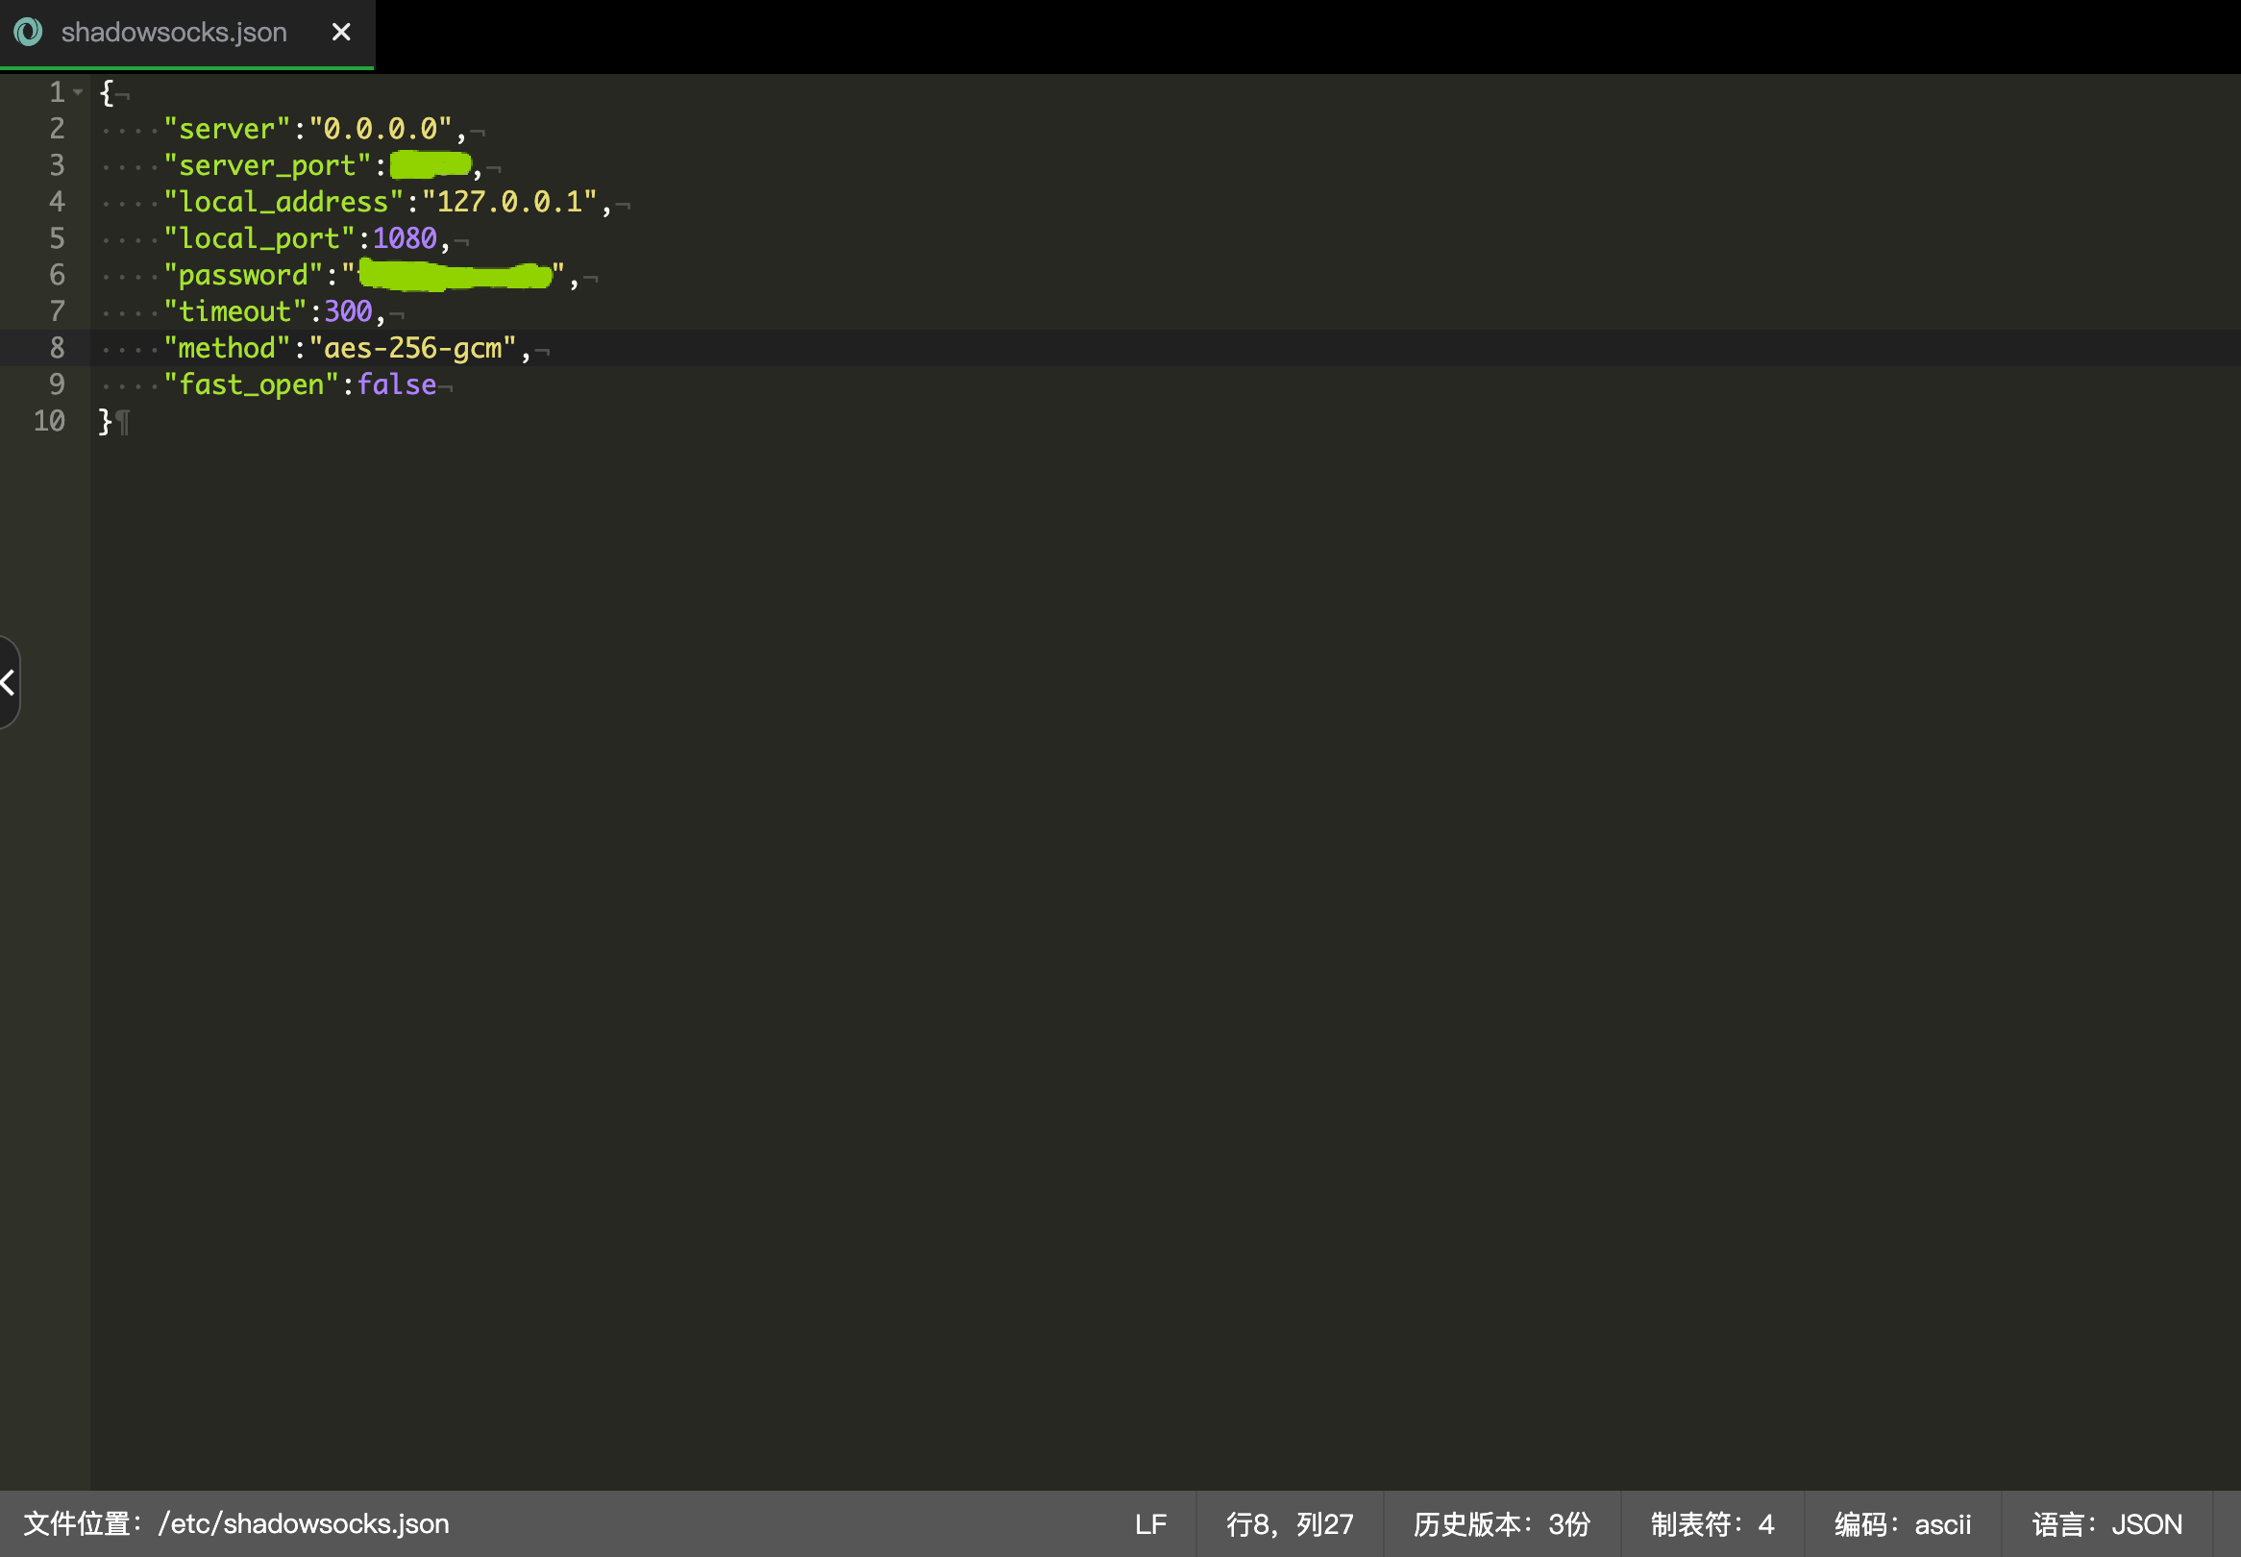Open the history versions list
This screenshot has height=1557, width=2241.
[x=1502, y=1523]
